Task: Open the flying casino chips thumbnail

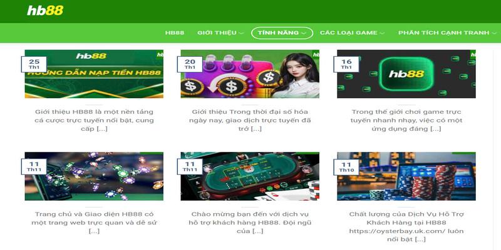Action: [x=94, y=176]
